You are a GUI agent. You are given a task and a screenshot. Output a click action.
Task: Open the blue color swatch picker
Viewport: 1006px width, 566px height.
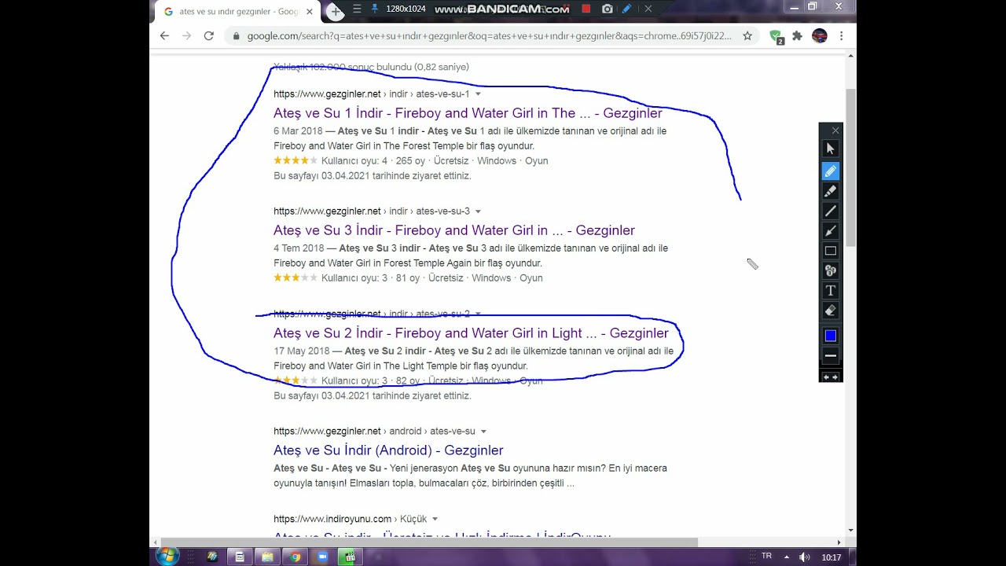coord(830,336)
